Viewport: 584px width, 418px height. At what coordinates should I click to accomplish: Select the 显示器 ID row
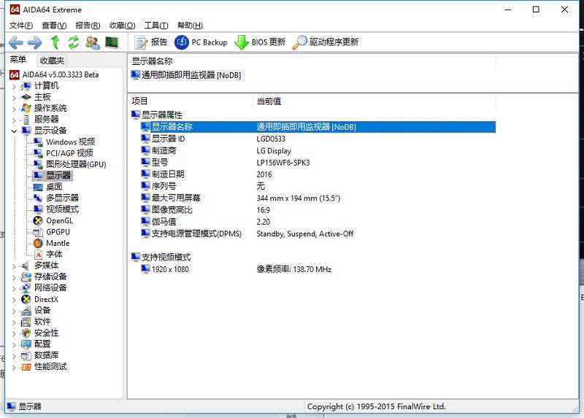pyautogui.click(x=318, y=139)
